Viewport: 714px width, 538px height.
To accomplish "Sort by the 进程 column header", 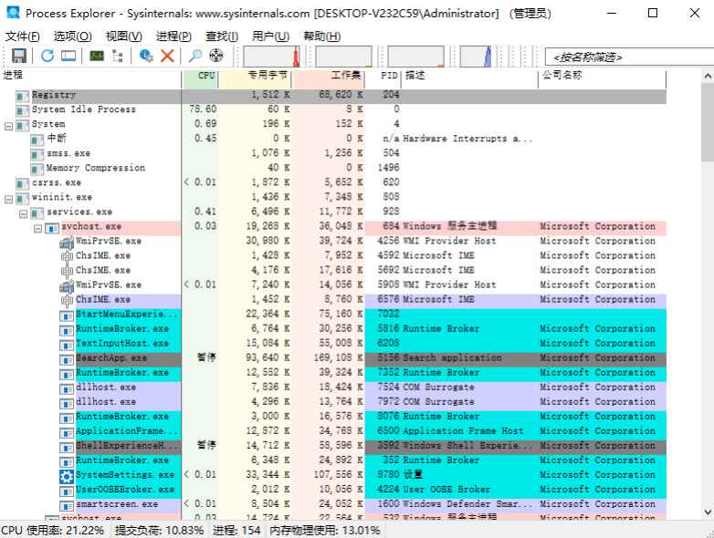I will (x=91, y=79).
